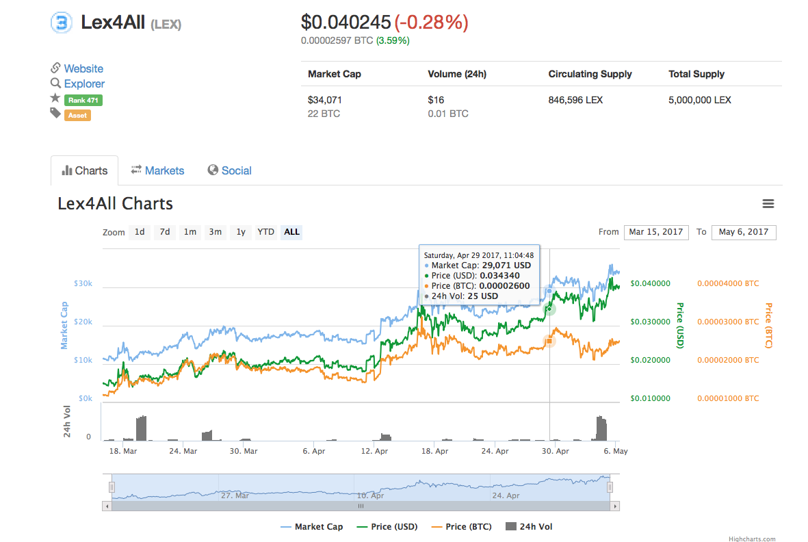The image size is (808, 542).
Task: Click the orange Price (BTC) marker on chart
Action: pyautogui.click(x=549, y=341)
